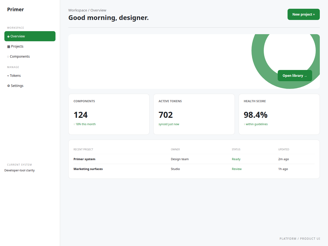Open the Overview sidebar item
The width and height of the screenshot is (328, 246).
30,36
